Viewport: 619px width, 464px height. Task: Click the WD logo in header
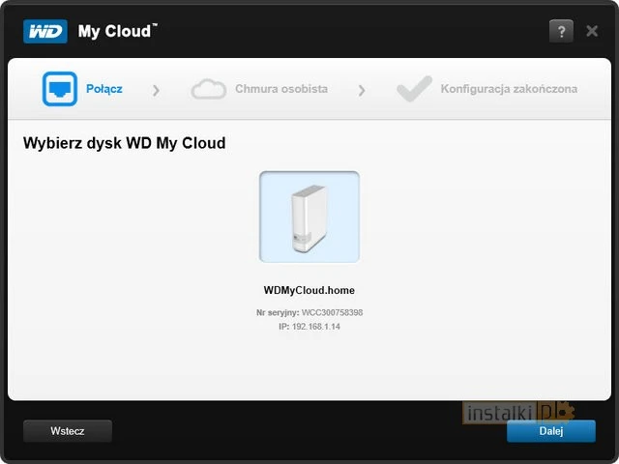[45, 31]
